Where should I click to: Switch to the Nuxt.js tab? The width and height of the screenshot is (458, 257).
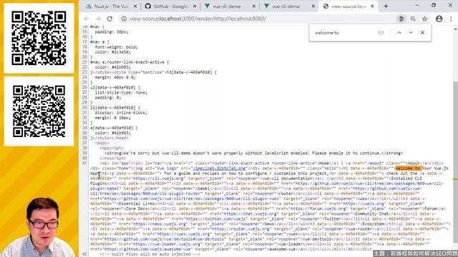110,6
